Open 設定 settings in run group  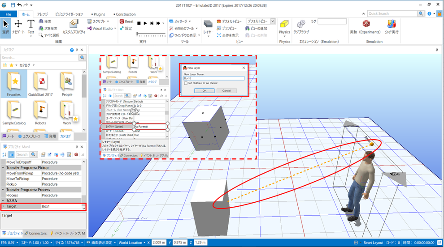tap(126, 28)
